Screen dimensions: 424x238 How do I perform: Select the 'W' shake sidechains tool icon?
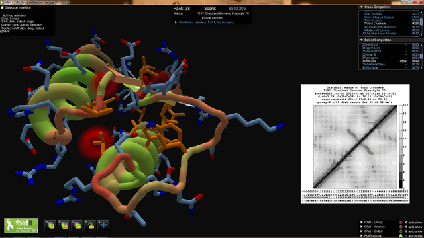(50, 225)
